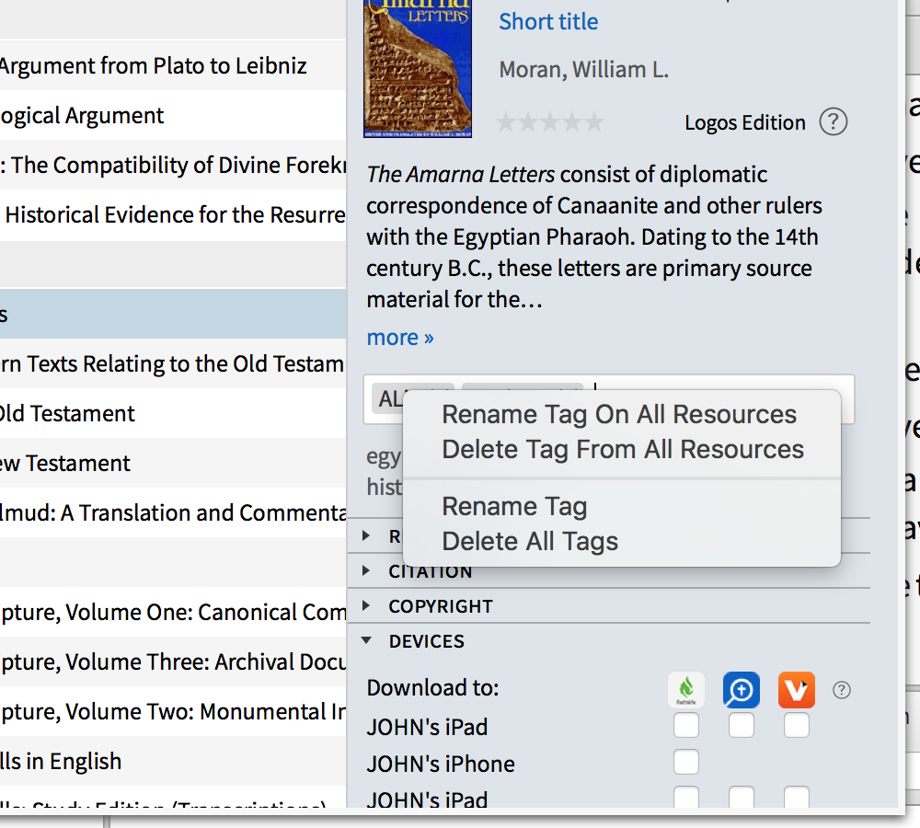Select the 'lls in English' row

point(173,761)
